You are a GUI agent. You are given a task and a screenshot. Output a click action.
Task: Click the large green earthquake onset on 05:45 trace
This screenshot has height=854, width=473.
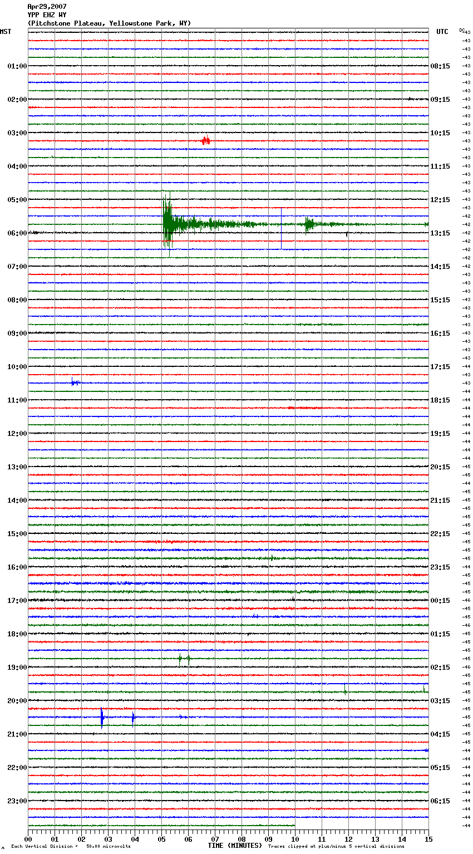coord(167,224)
